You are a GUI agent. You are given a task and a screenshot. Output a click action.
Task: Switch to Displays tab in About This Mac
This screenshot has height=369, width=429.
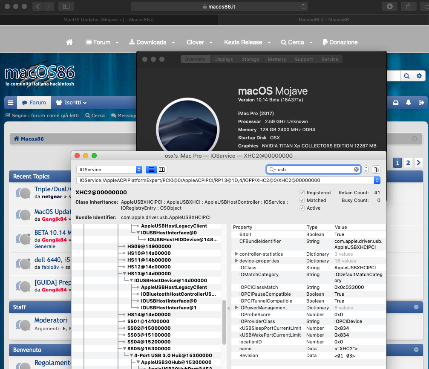tap(223, 59)
